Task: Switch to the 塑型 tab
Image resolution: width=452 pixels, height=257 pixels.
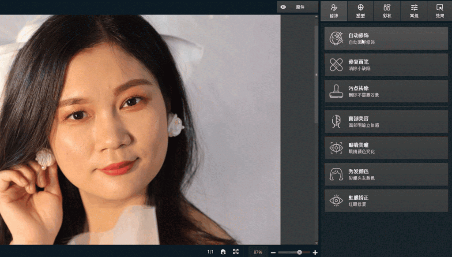Action: point(360,11)
